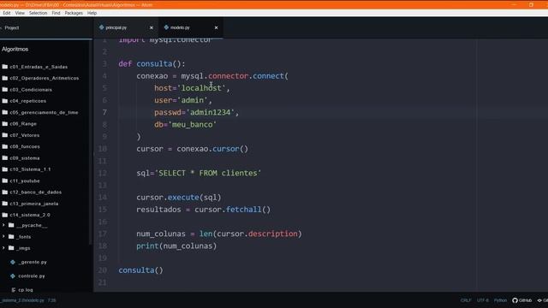The height and width of the screenshot is (308, 548).
Task: Click line number 20 in the gutter
Action: 103,270
